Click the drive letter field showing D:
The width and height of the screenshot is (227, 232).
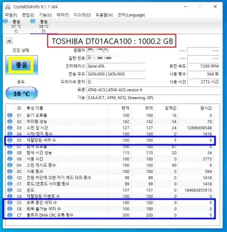[116, 82]
